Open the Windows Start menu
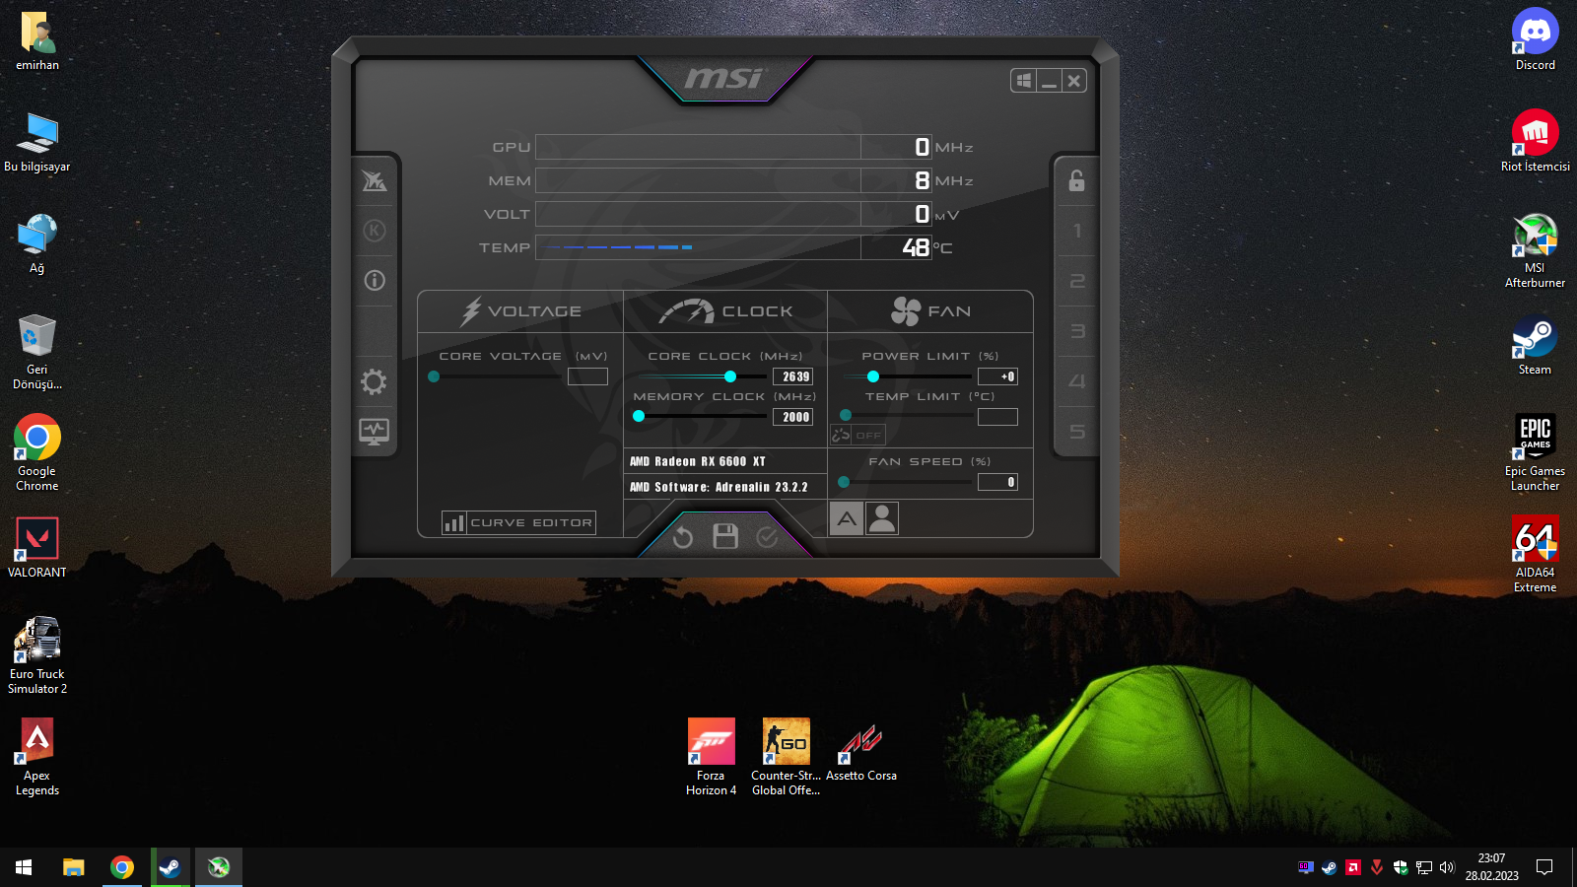 (24, 867)
